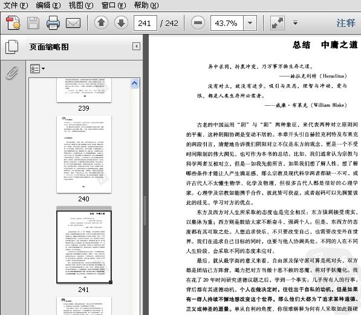Click the page thumbnails panel icon
361x315 pixels.
[x=11, y=47]
